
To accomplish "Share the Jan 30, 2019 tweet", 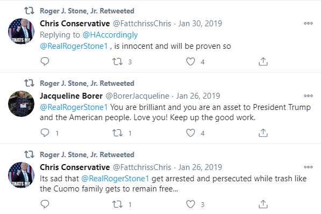I will [263, 62].
